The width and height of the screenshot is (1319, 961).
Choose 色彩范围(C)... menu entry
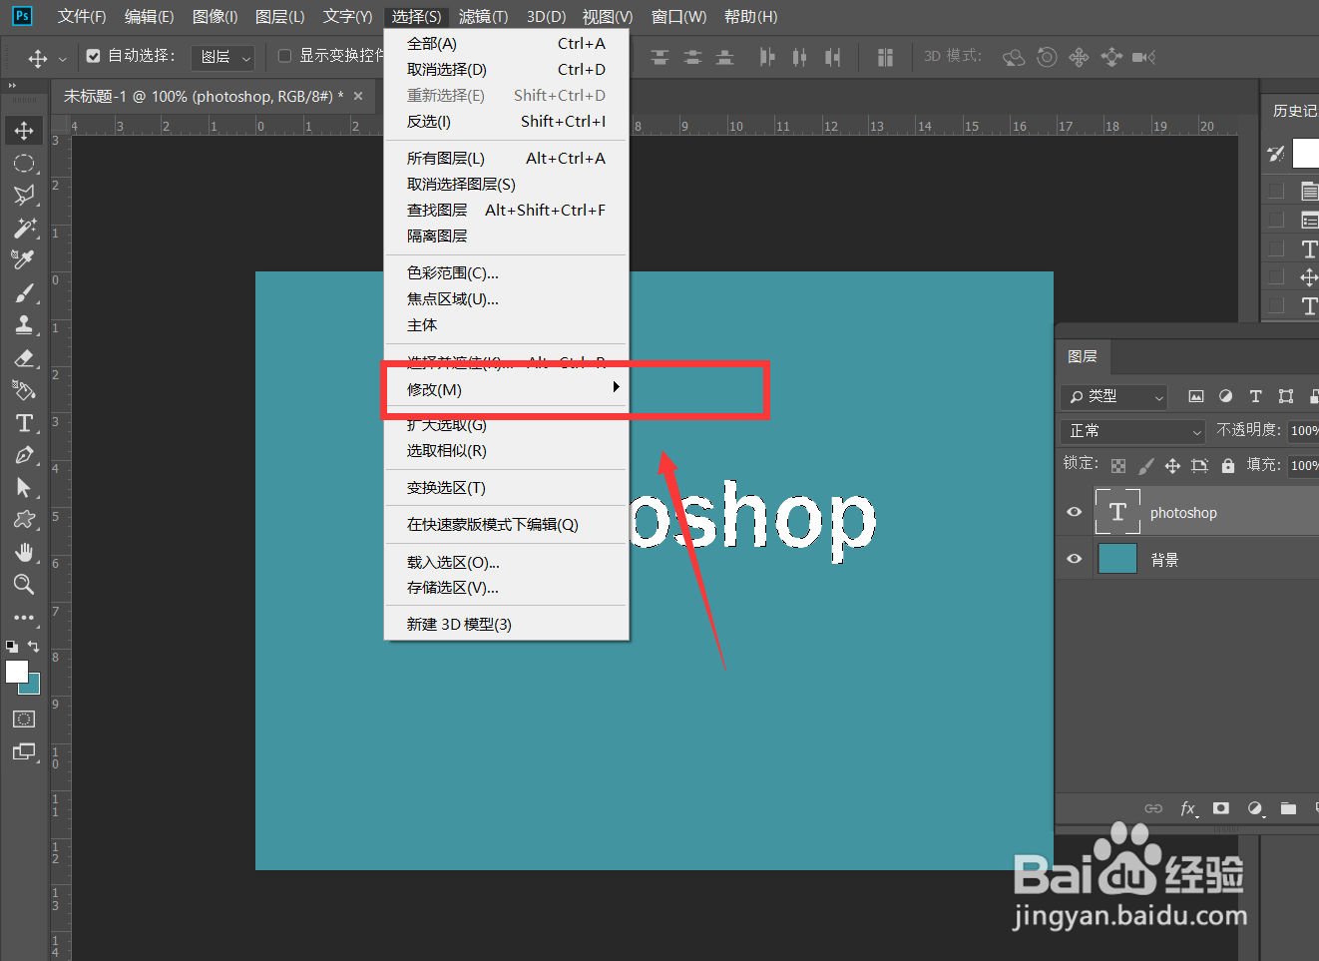(x=507, y=273)
